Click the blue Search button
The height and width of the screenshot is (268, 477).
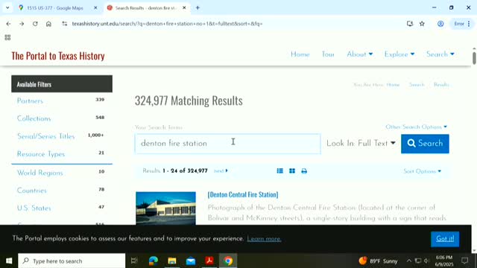[x=425, y=144]
